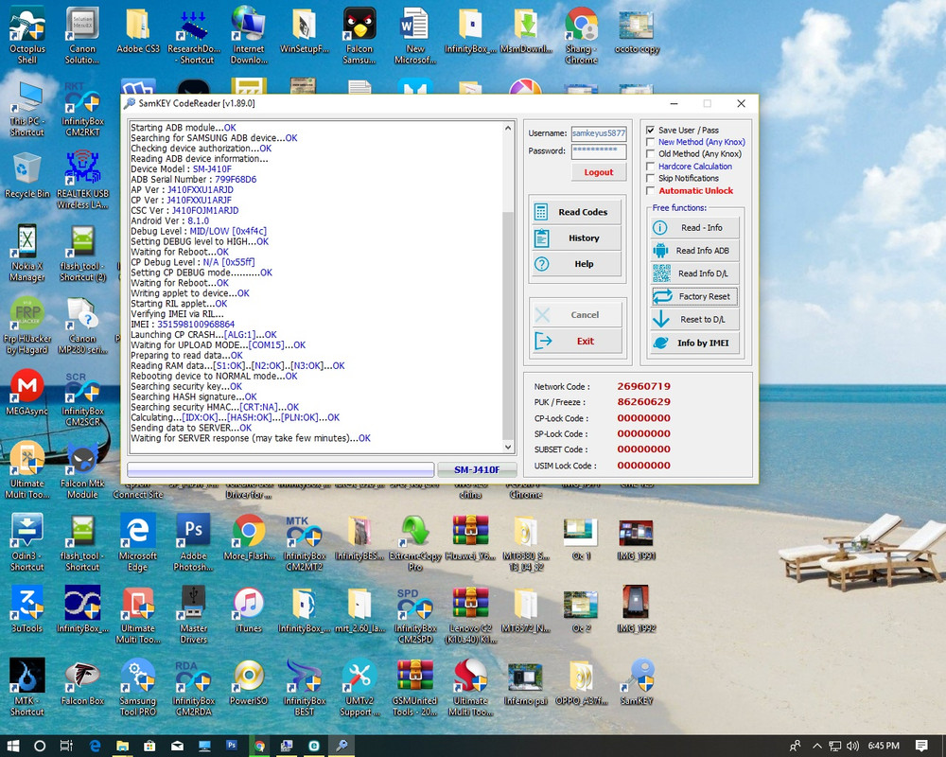Click the Exit button
Viewport: 946px width, 757px height.
pos(577,341)
